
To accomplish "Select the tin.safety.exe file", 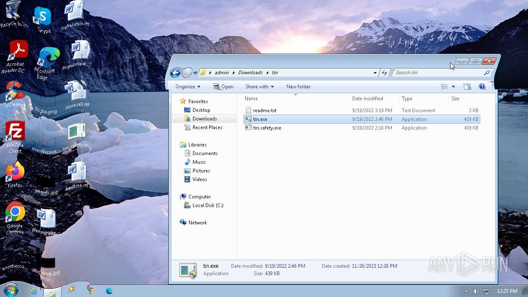I will tap(267, 128).
